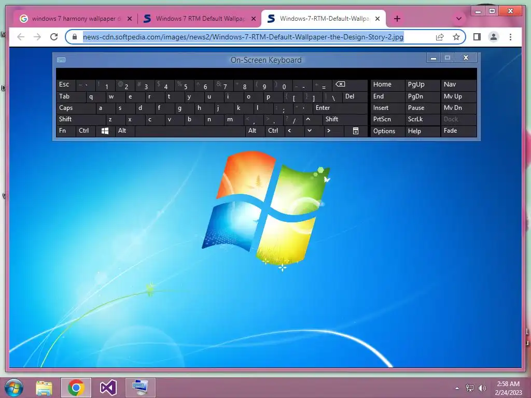
Task: Toggle the right Ctrl key
Action: [274, 131]
